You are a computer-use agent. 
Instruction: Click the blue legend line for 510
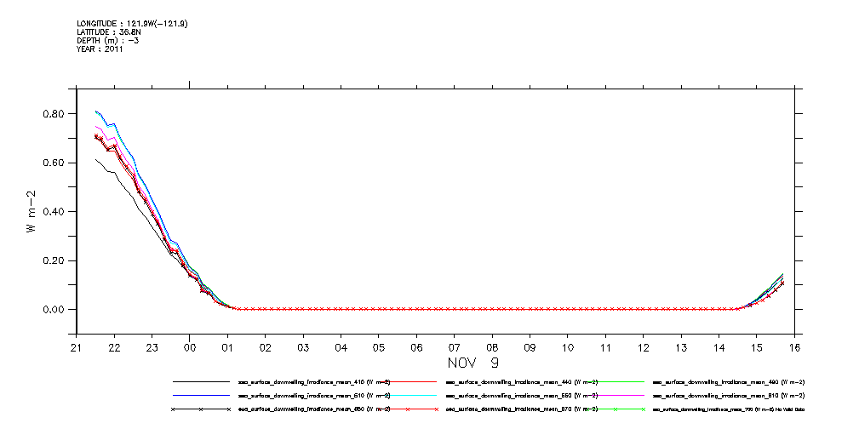[x=201, y=396]
